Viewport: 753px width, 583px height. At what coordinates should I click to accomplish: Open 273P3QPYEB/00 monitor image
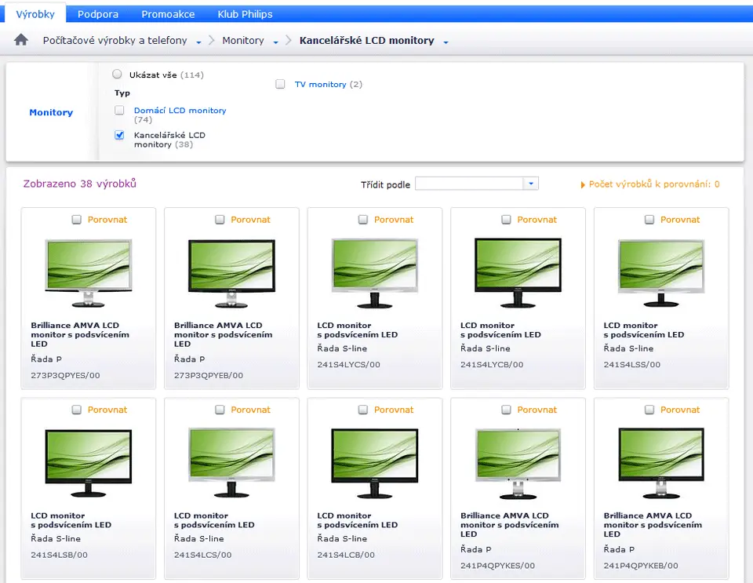231,273
